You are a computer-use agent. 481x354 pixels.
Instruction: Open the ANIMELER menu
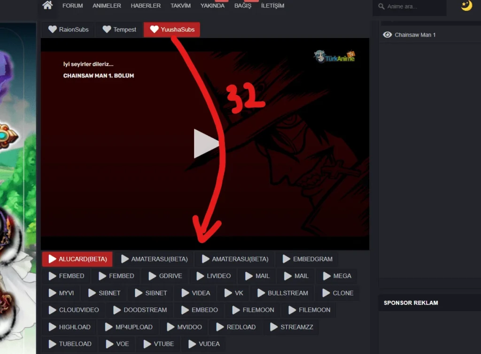coord(107,6)
